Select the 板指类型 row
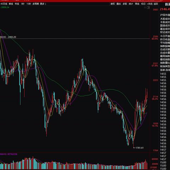The height and width of the screenshot is (170, 170). tap(165, 66)
